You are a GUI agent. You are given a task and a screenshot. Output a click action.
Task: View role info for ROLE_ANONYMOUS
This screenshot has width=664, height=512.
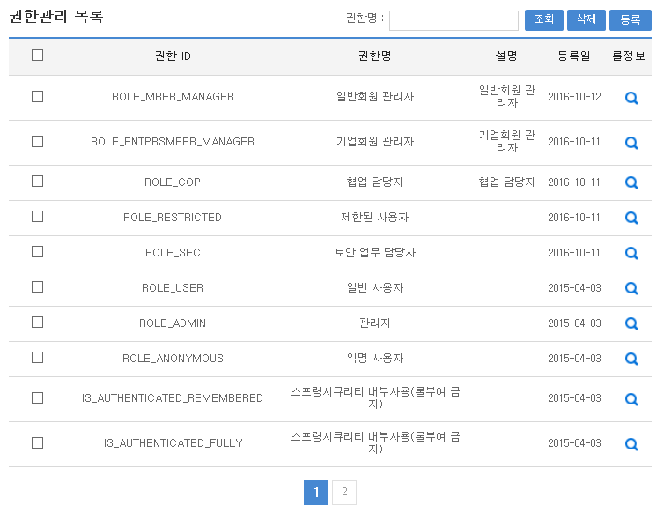pos(631,360)
